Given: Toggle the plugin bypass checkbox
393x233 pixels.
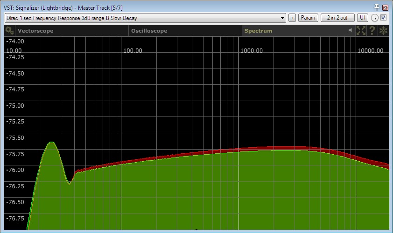Looking at the screenshot, I should coord(384,18).
